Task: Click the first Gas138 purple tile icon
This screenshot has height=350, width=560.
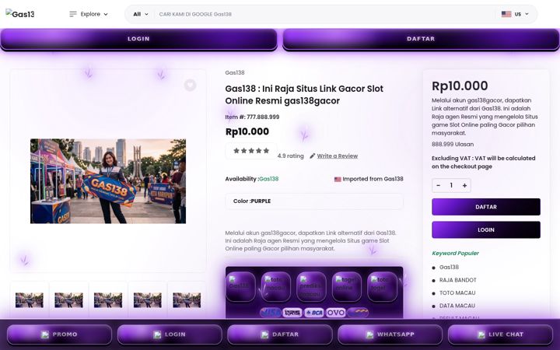Action: tap(240, 286)
